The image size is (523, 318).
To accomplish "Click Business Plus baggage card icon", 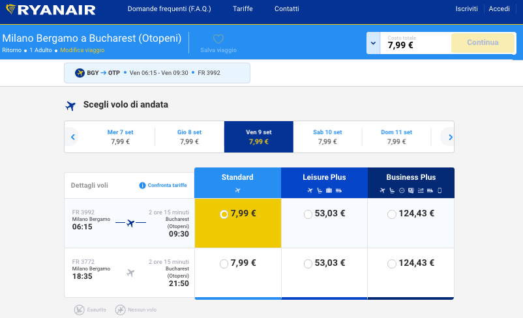I will 411,190.
